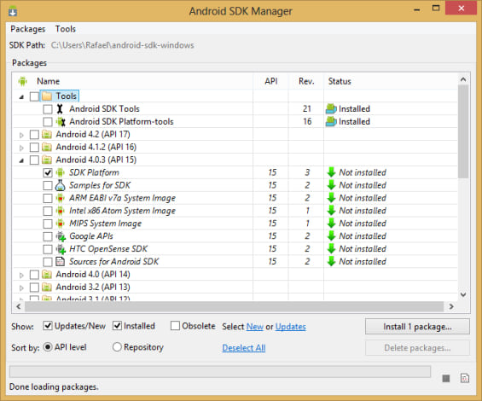
Task: Select the Repository sort radio button
Action: coord(117,347)
